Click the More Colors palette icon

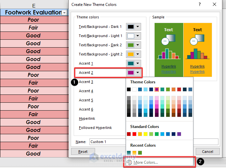point(129,162)
